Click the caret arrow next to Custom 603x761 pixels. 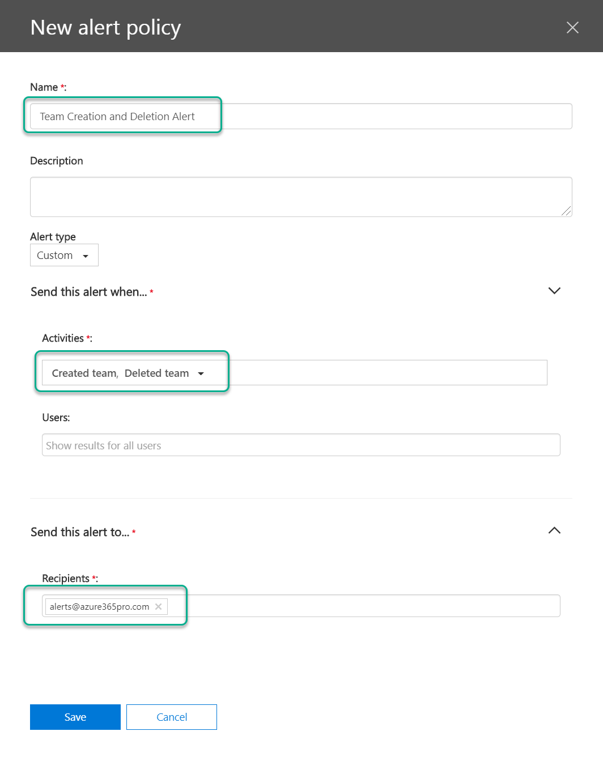click(86, 256)
